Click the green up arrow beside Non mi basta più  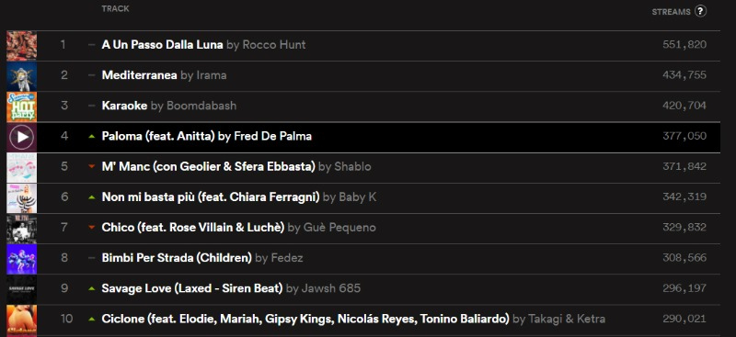(91, 197)
